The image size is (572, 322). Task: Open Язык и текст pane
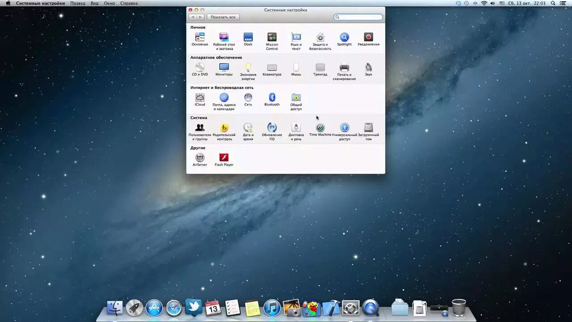[x=296, y=41]
